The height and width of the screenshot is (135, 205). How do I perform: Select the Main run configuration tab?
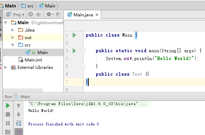tap(22, 97)
